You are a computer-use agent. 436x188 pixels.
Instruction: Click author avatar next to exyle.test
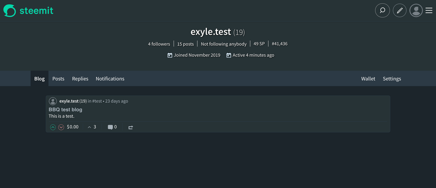[53, 101]
